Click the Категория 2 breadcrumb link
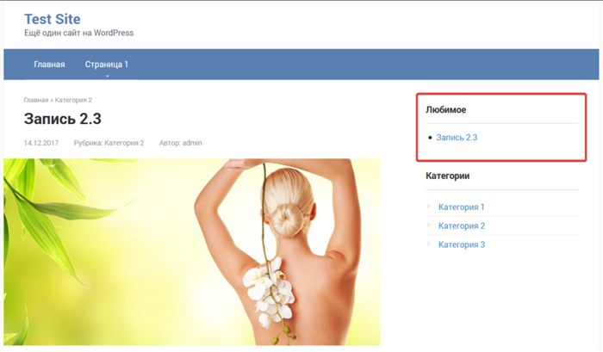603x352 pixels. click(x=73, y=100)
